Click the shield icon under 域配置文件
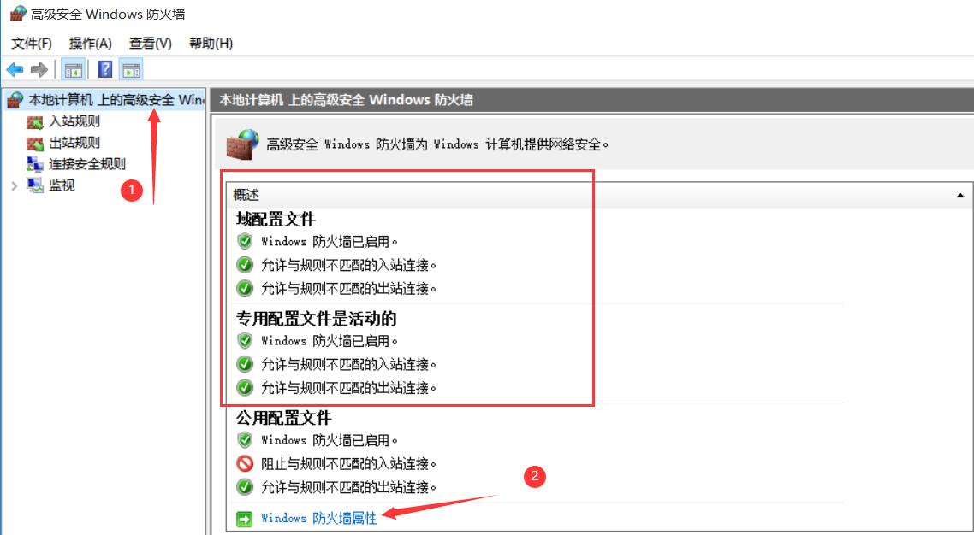 click(x=245, y=241)
